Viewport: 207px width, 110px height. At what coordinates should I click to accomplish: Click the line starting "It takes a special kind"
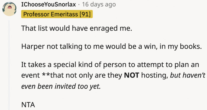(x=110, y=65)
